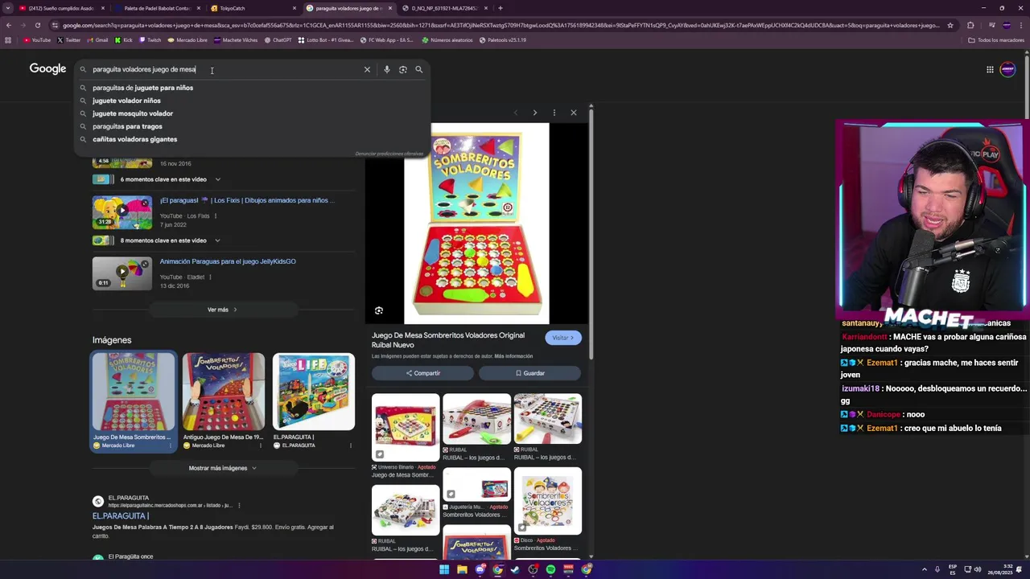Open a new browser tab
The image size is (1030, 579).
point(501,8)
